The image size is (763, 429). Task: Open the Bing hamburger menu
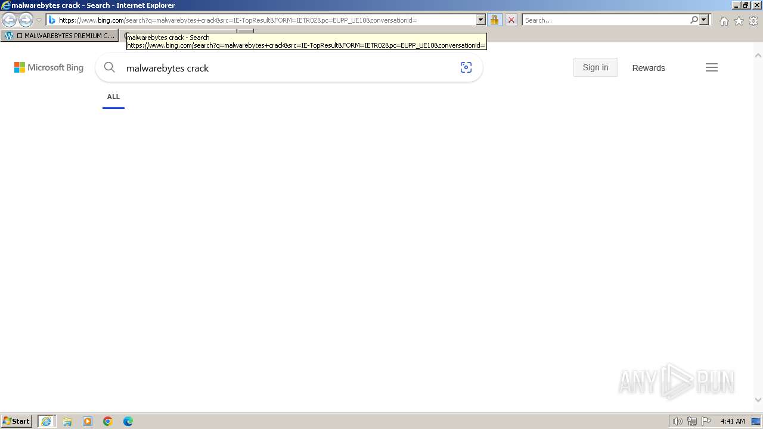coord(712,67)
